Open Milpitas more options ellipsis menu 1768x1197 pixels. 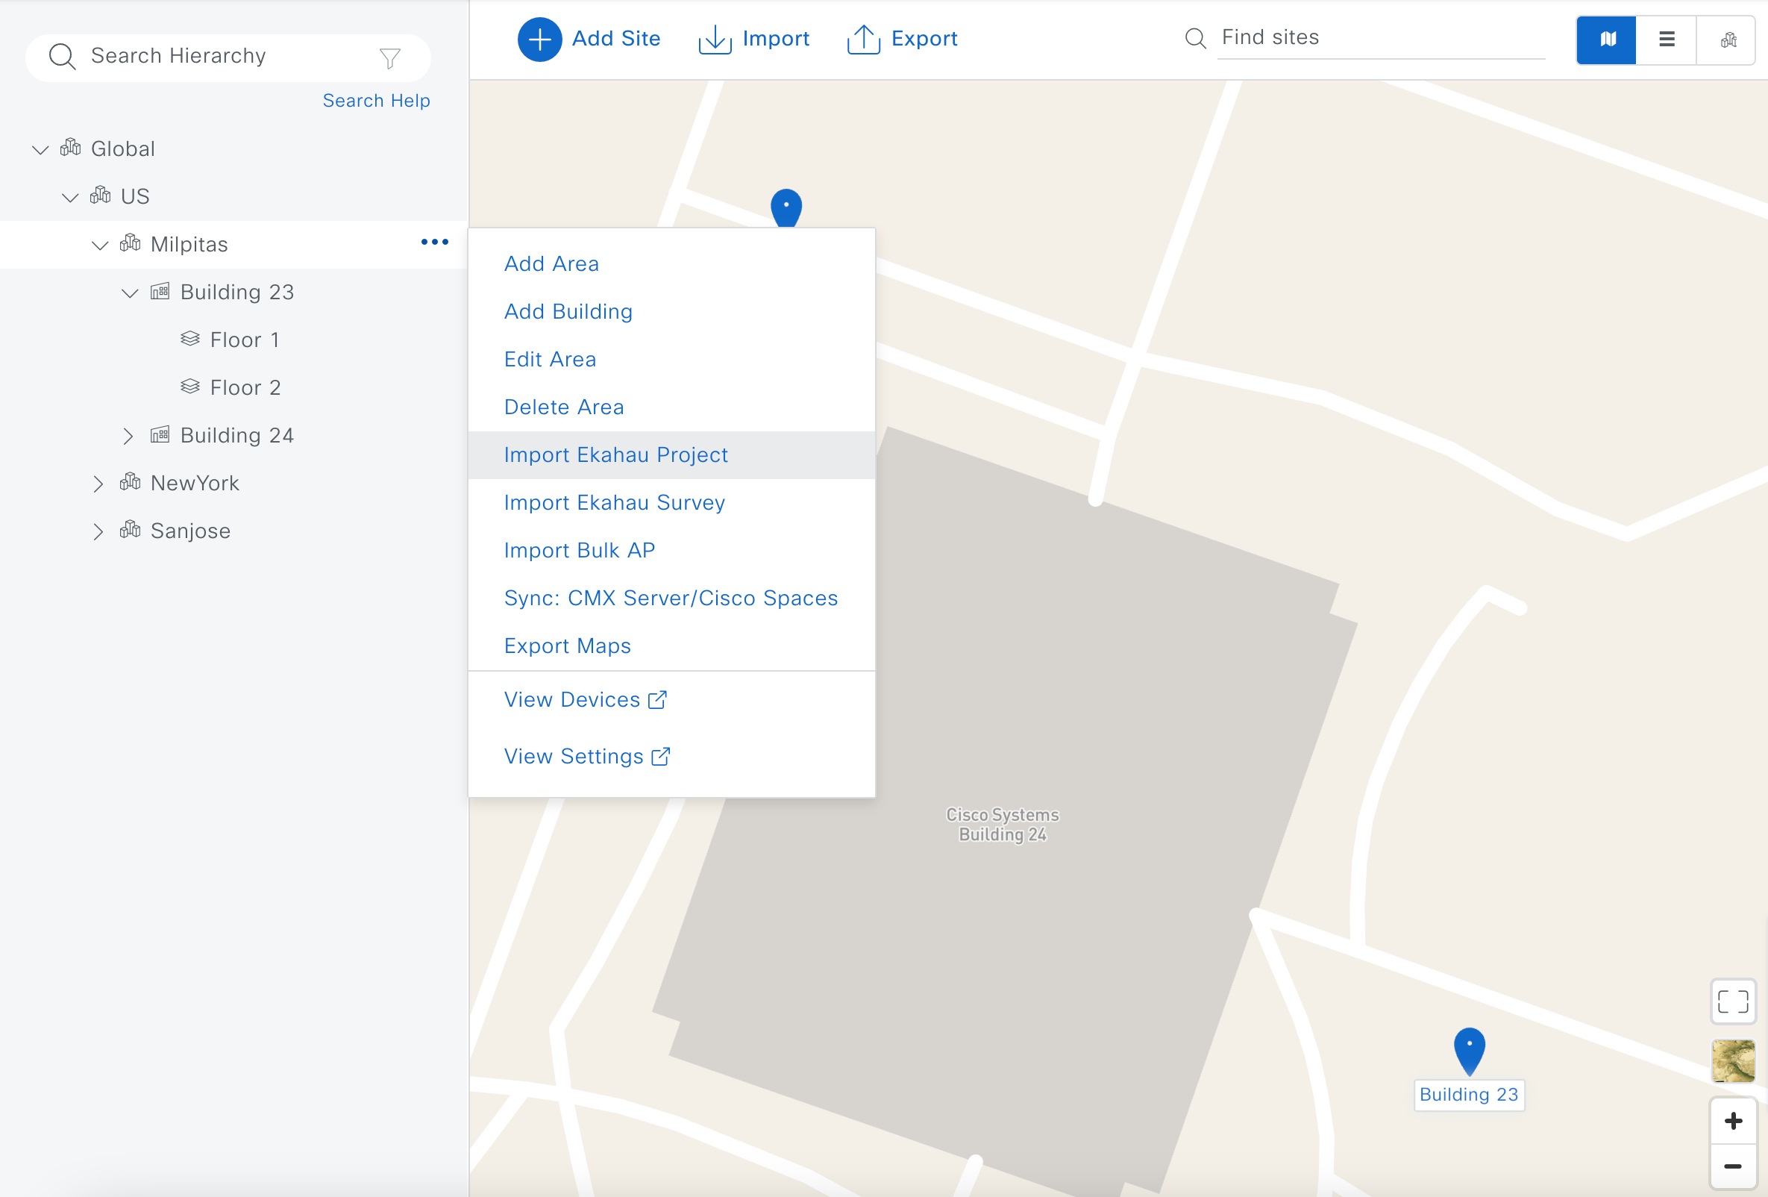pyautogui.click(x=434, y=242)
